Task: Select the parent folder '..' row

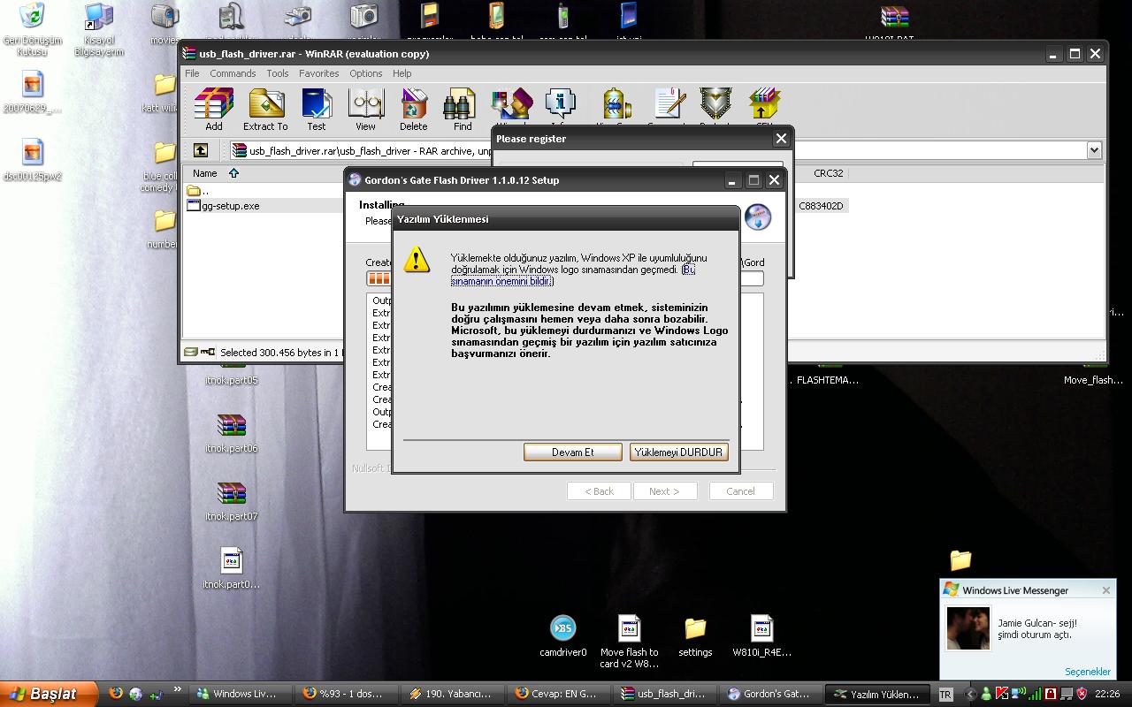Action: click(199, 190)
